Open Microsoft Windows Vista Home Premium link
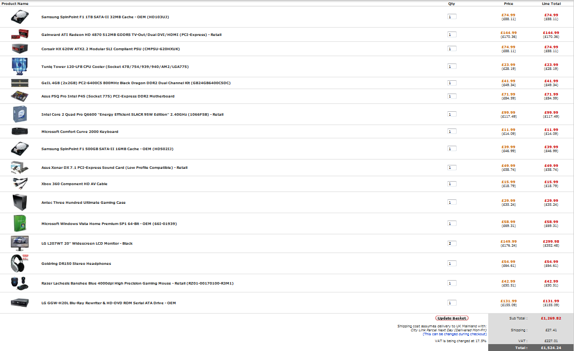Image resolution: width=574 pixels, height=351 pixels. 109,224
